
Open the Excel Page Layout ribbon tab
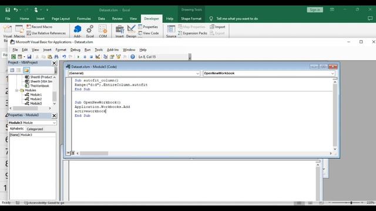(61, 19)
